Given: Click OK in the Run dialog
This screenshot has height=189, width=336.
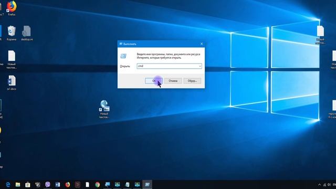Looking at the screenshot, I should (x=154, y=81).
